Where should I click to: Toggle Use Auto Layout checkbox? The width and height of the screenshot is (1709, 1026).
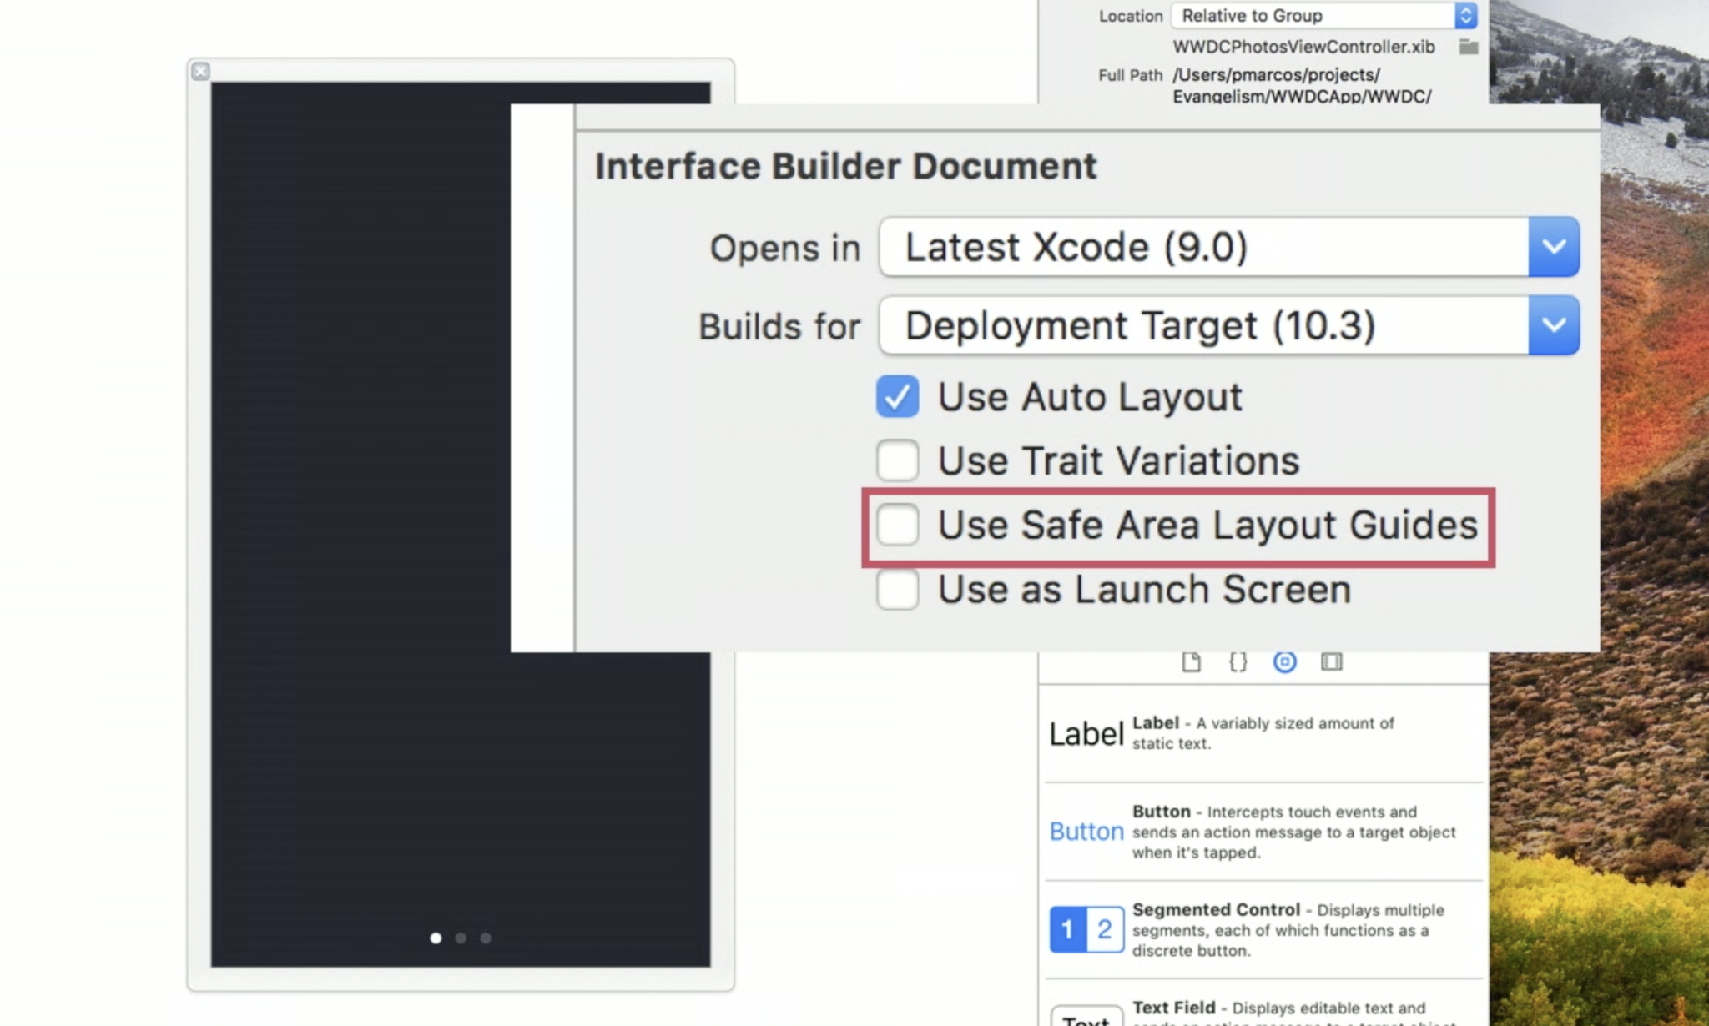point(899,396)
